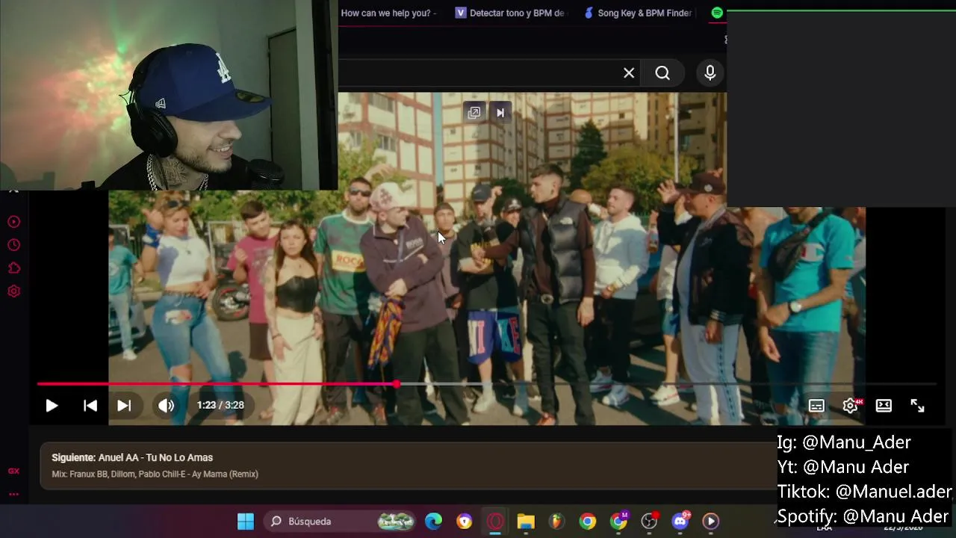Open 'Siguiente: Anuel AA - Tu No Lo Amas'
The height and width of the screenshot is (538, 956).
coord(132,457)
